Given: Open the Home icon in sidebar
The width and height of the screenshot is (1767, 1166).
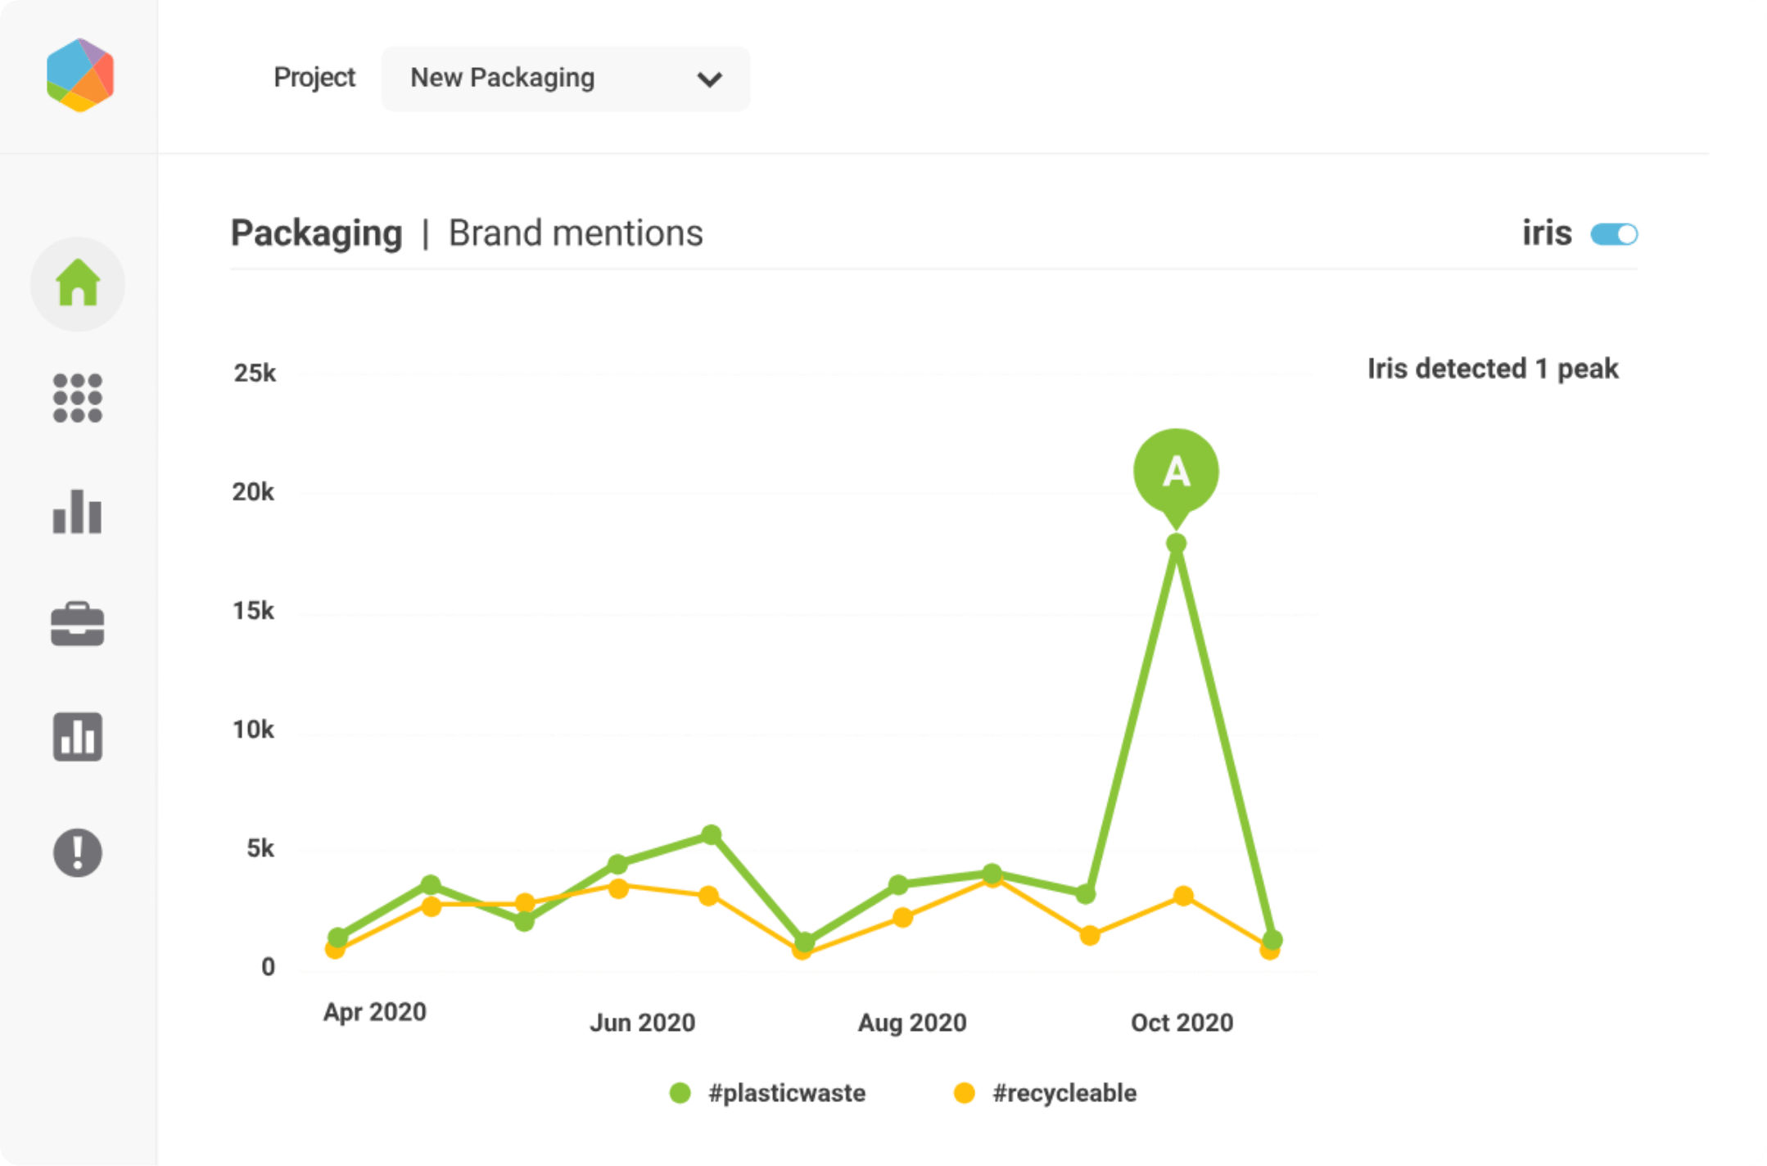Looking at the screenshot, I should [x=78, y=283].
